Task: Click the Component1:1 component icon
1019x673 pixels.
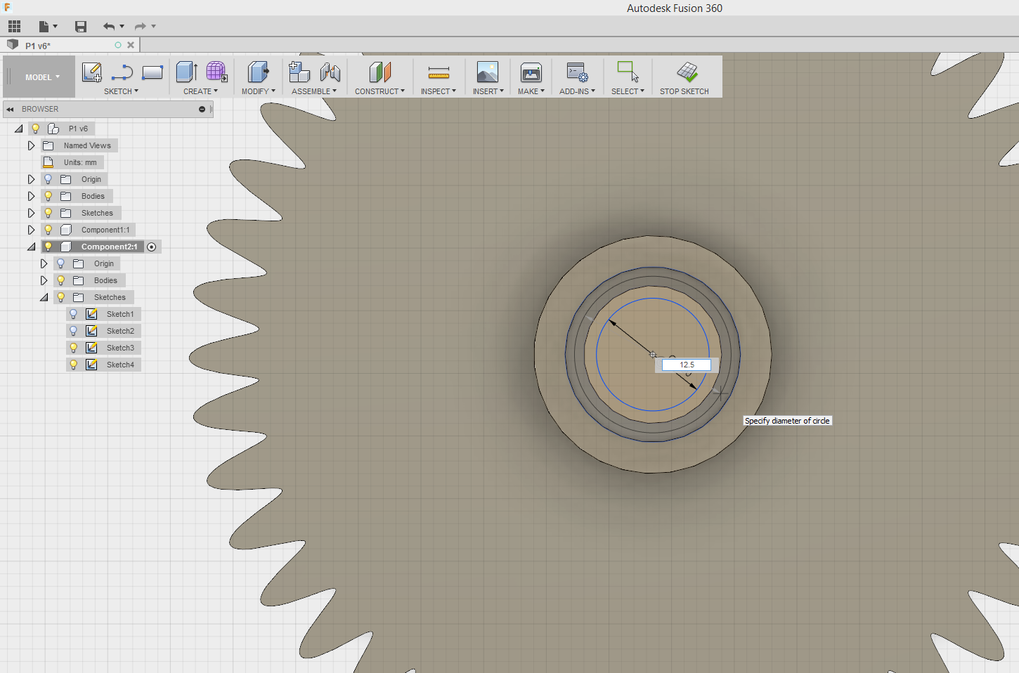Action: tap(66, 230)
